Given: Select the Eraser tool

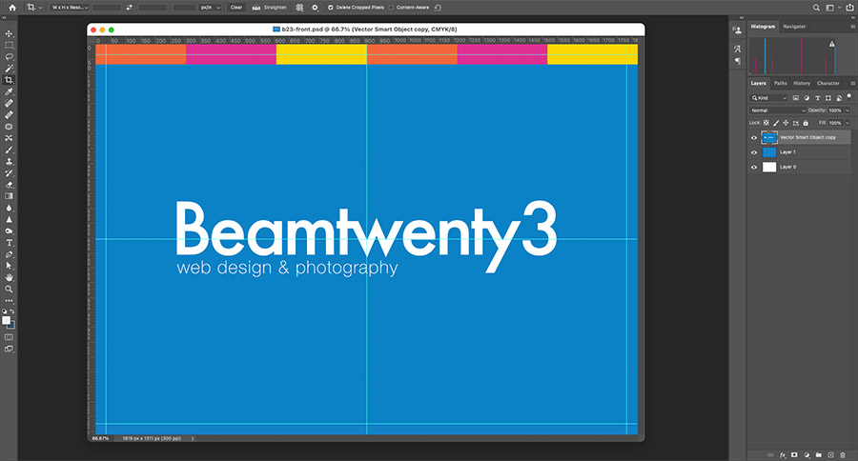Looking at the screenshot, I should [x=9, y=184].
